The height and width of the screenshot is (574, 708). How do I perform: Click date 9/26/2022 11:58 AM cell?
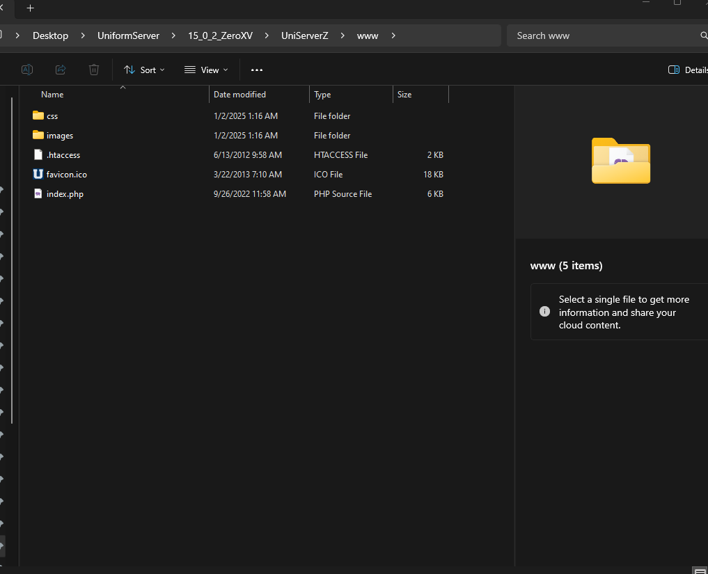pyautogui.click(x=250, y=194)
